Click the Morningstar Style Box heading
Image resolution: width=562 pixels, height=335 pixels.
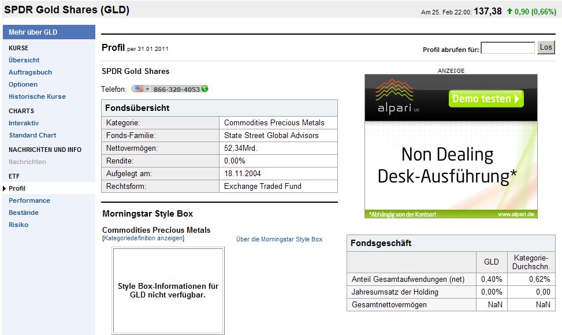pyautogui.click(x=148, y=214)
